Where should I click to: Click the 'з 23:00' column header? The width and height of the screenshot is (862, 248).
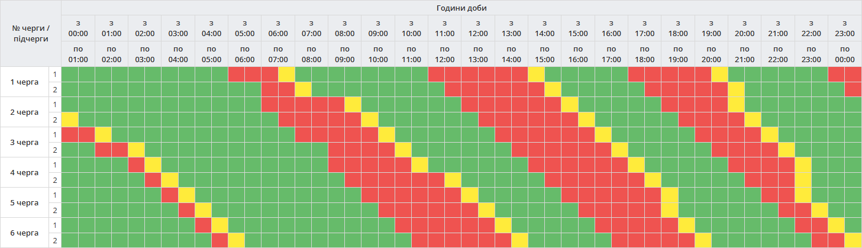pyautogui.click(x=845, y=28)
